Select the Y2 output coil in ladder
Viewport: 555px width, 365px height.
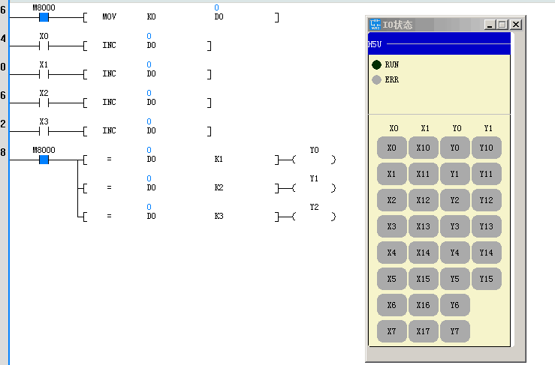[x=314, y=216]
